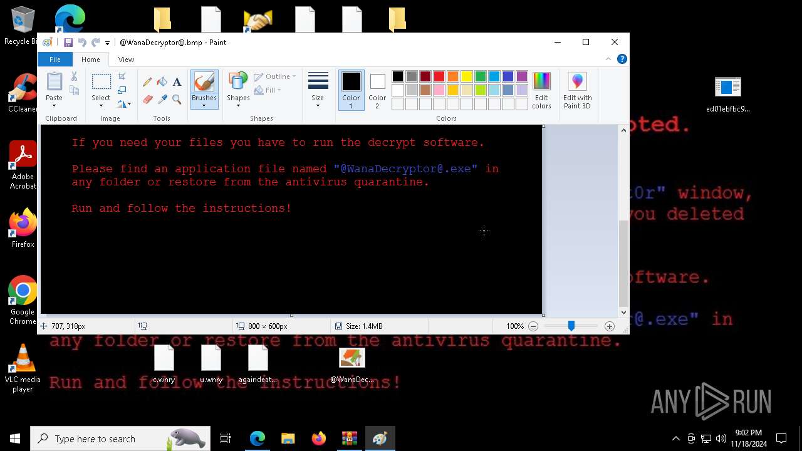This screenshot has width=802, height=451.
Task: Open the VLC media player shortcut
Action: [23, 368]
